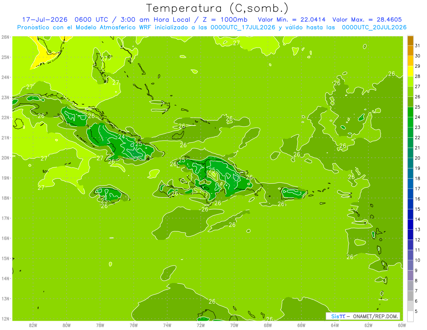Screen dimensions: 427x330
Task: Click the latitude label "18N"
Action: coord(5,198)
